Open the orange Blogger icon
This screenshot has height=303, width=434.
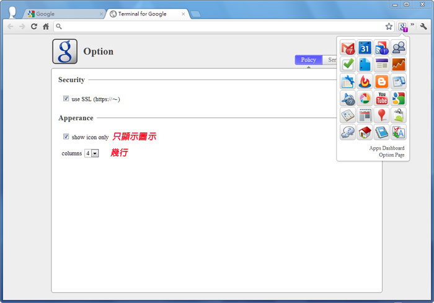[382, 81]
